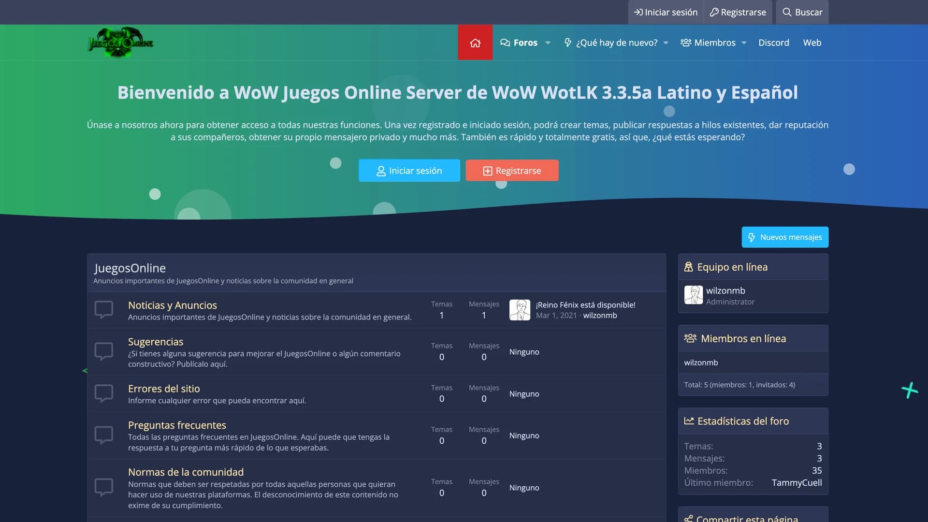Image resolution: width=928 pixels, height=522 pixels.
Task: Open the Discord nav link
Action: (774, 43)
